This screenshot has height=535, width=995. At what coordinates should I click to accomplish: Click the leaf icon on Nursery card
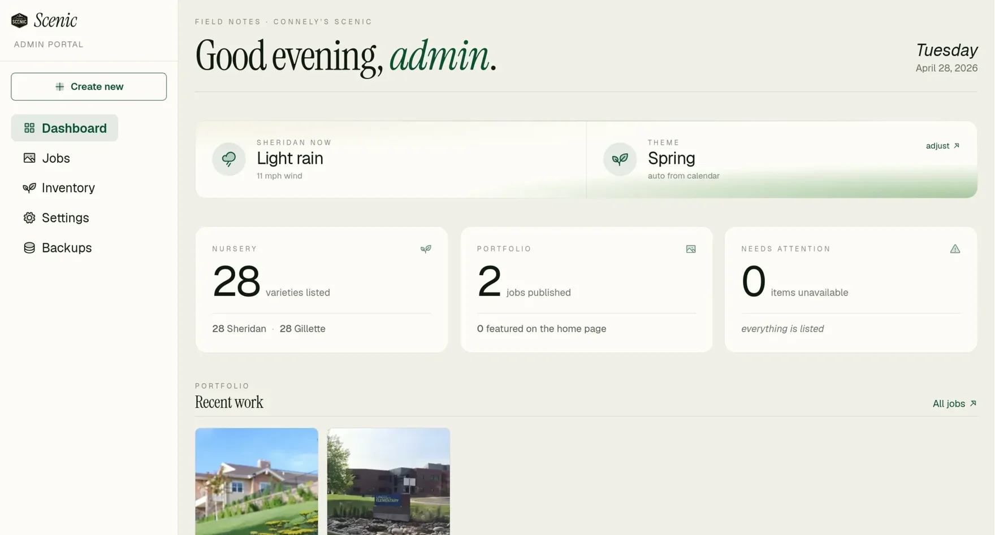point(426,249)
